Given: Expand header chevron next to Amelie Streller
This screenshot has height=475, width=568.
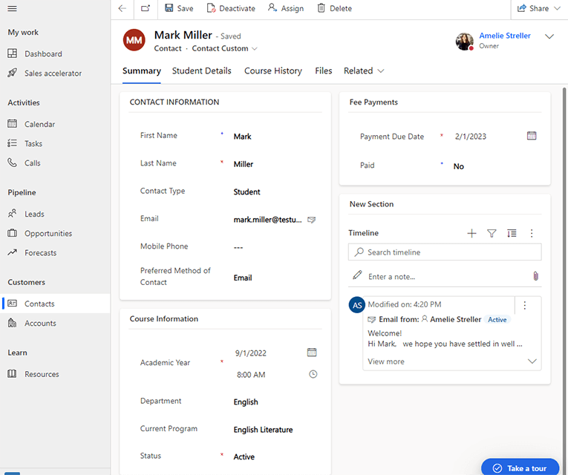Looking at the screenshot, I should 549,36.
